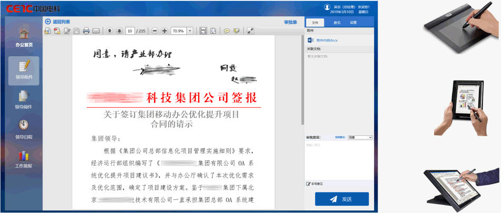Go to next page with down arrow

pos(119,31)
